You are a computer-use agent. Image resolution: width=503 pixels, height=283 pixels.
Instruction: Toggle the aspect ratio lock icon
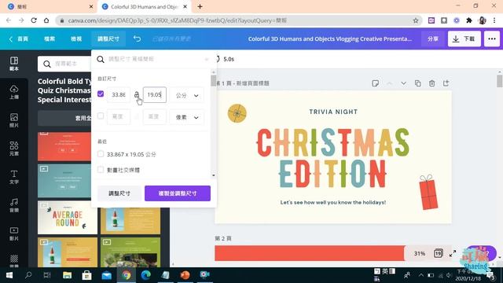coord(137,94)
